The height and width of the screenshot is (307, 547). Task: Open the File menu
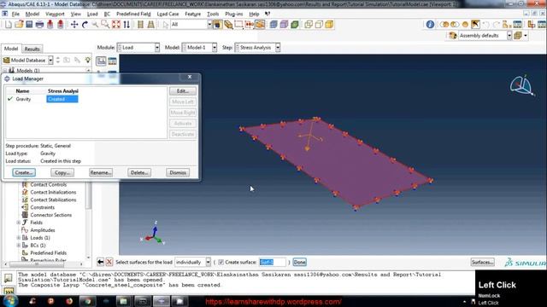coord(15,14)
